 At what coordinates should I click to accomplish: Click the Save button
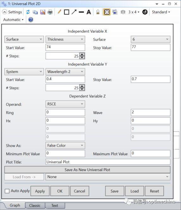tap(115, 191)
